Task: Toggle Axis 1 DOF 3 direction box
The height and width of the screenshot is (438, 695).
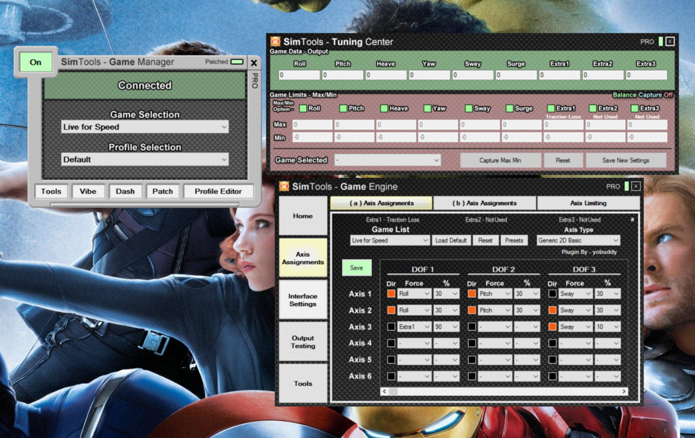Action: [x=552, y=293]
